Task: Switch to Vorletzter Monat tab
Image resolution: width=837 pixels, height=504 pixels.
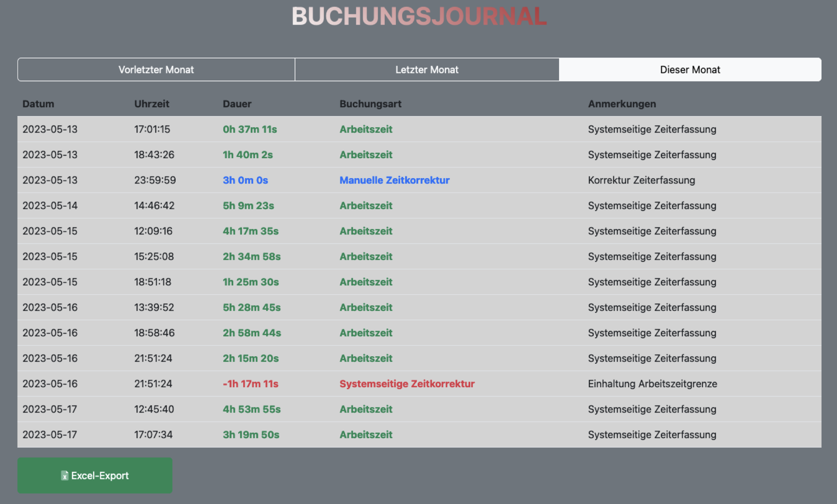Action: pos(156,70)
